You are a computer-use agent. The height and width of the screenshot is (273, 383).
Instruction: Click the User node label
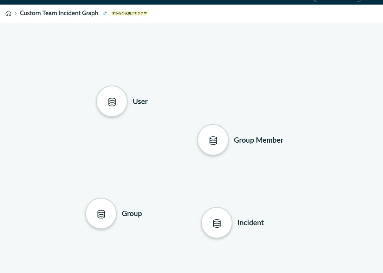[x=140, y=101]
